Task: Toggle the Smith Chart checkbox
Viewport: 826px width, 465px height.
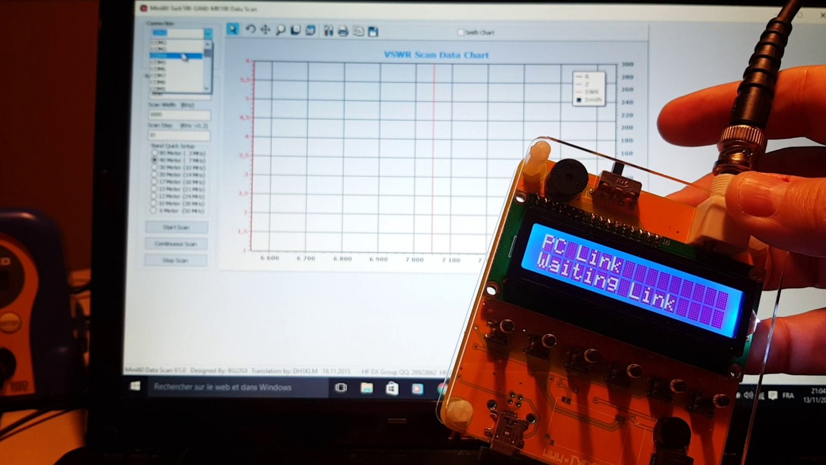Action: pos(461,32)
